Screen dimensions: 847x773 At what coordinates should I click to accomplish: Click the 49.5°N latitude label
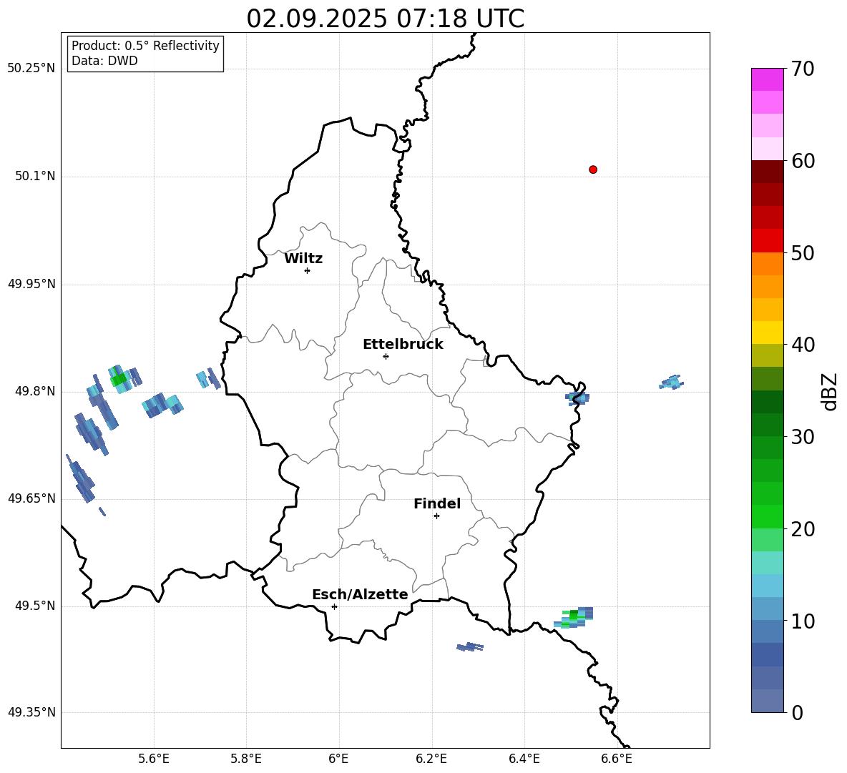[x=36, y=606]
